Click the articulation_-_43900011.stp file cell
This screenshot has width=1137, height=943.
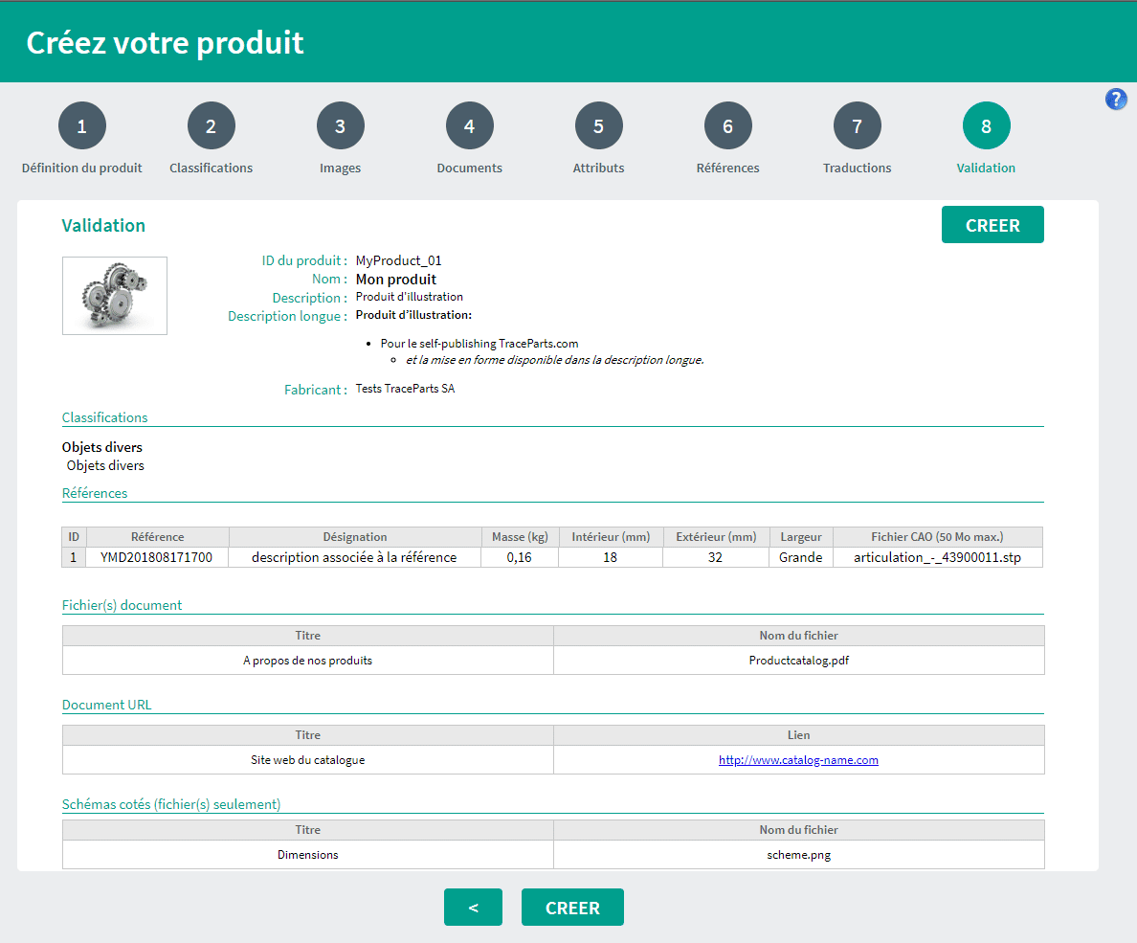tap(937, 557)
